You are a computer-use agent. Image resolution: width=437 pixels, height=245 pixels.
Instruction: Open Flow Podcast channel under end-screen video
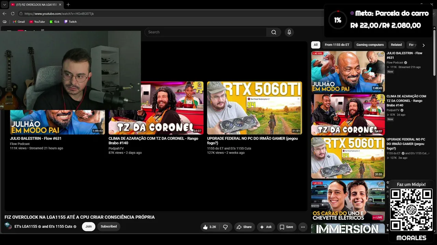tap(20, 144)
